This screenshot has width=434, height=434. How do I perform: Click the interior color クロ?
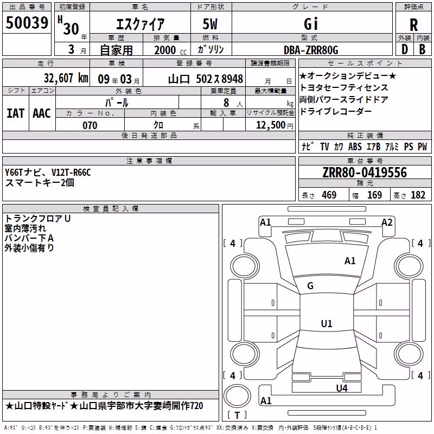[x=158, y=125]
